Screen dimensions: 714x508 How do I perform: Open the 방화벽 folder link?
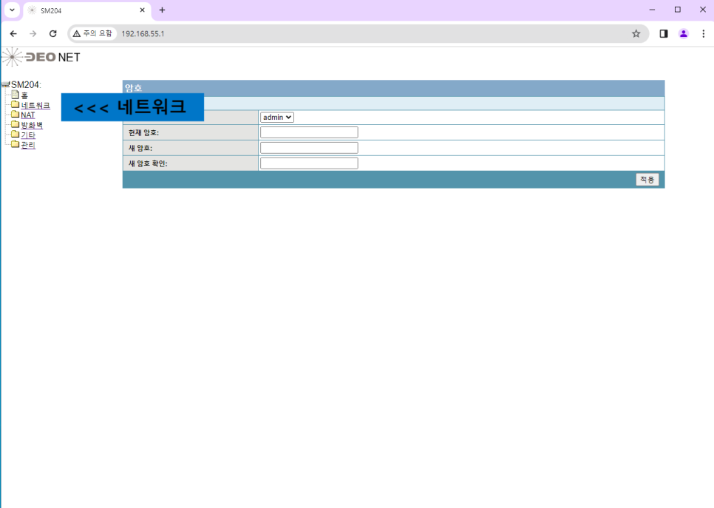pyautogui.click(x=32, y=125)
